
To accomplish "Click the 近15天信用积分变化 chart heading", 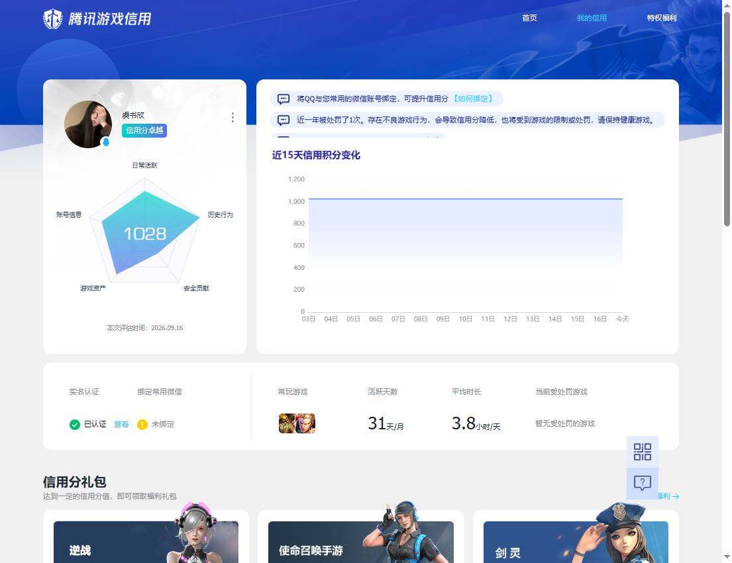I will (316, 155).
